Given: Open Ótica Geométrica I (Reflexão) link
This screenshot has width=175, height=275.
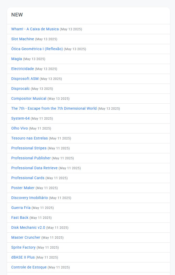Looking at the screenshot, I should pyautogui.click(x=37, y=49).
